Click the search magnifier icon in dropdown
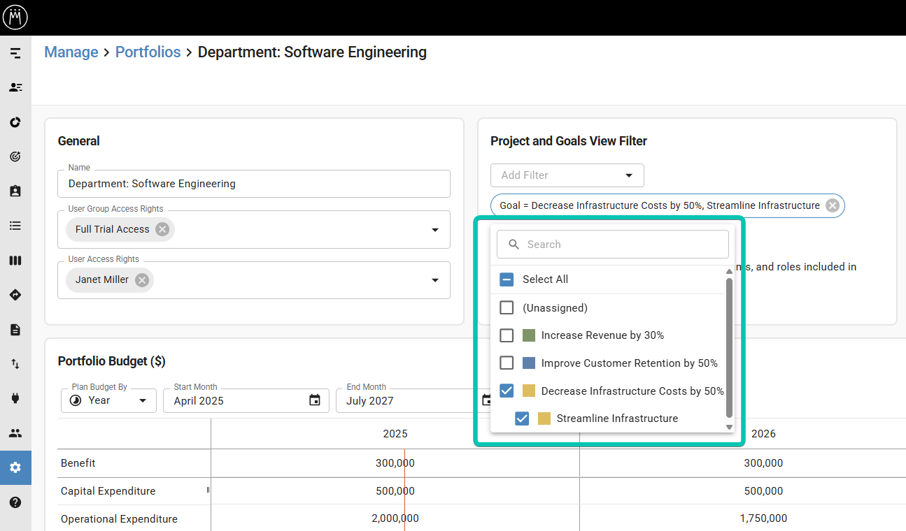This screenshot has width=906, height=531. (514, 245)
